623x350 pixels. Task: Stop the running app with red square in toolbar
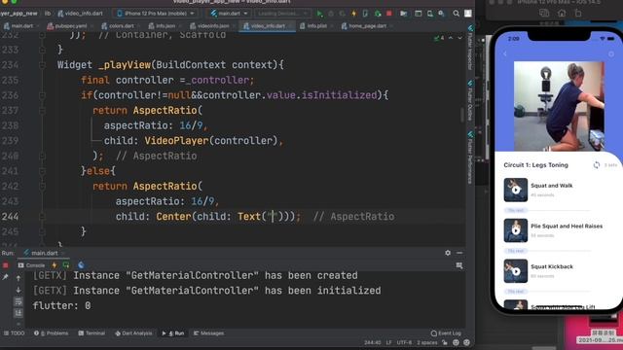pyautogui.click(x=389, y=14)
